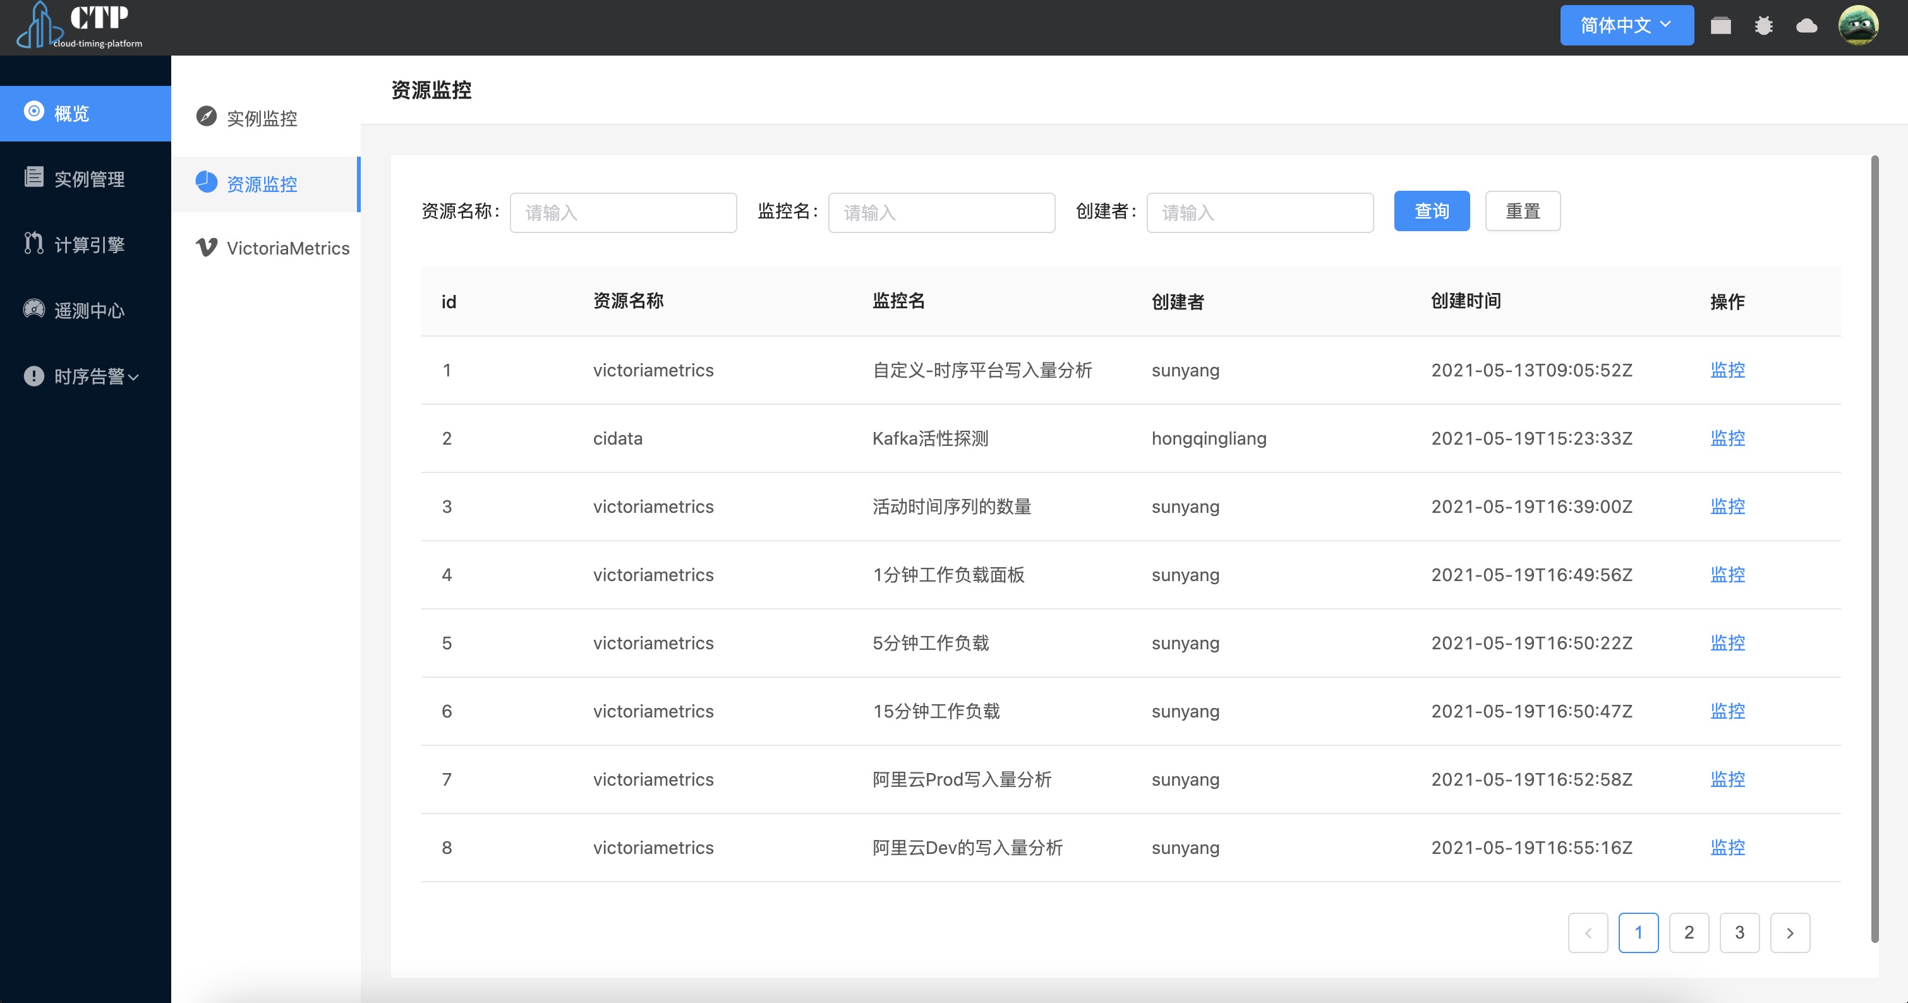Click the CTP cloud-timing-platform logo
The image size is (1908, 1003).
click(79, 27)
